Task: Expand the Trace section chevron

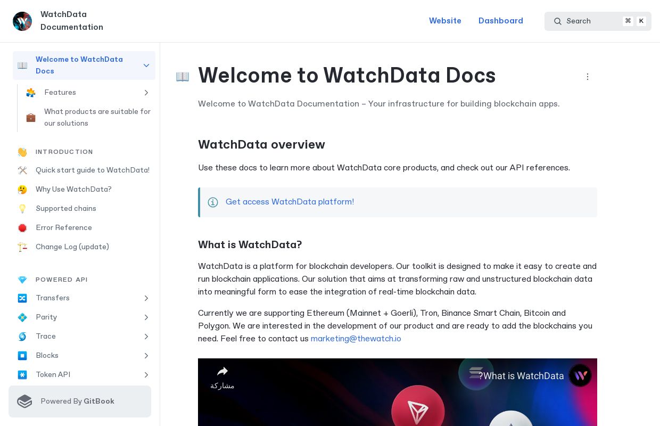Action: (146, 337)
